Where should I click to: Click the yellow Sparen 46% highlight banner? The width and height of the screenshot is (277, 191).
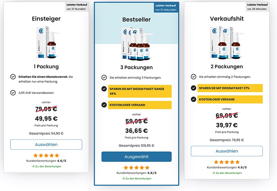click(140, 91)
